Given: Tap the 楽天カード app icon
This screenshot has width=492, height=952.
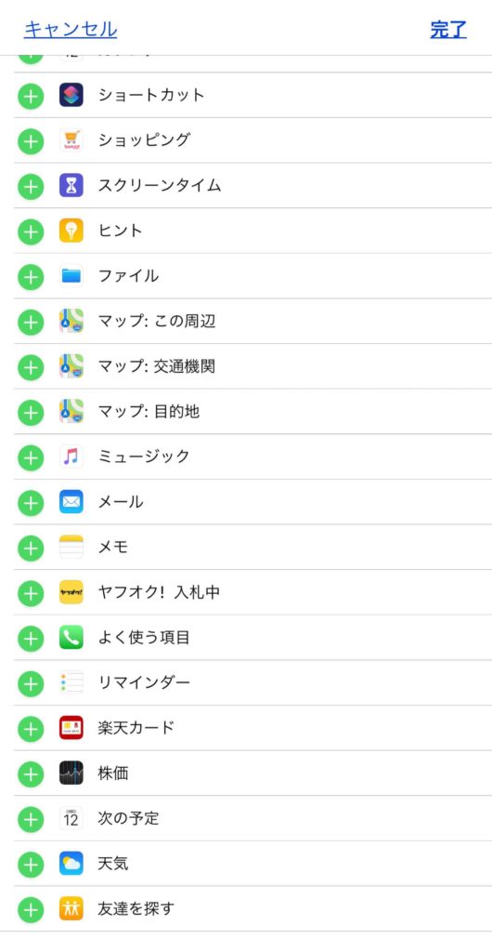Looking at the screenshot, I should (x=71, y=727).
